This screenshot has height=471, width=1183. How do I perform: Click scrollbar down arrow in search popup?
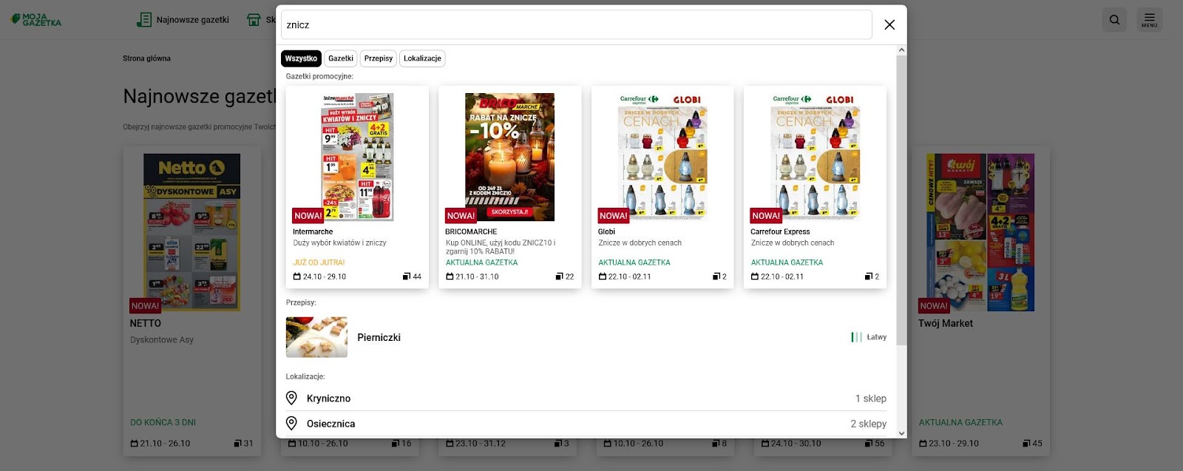click(901, 433)
